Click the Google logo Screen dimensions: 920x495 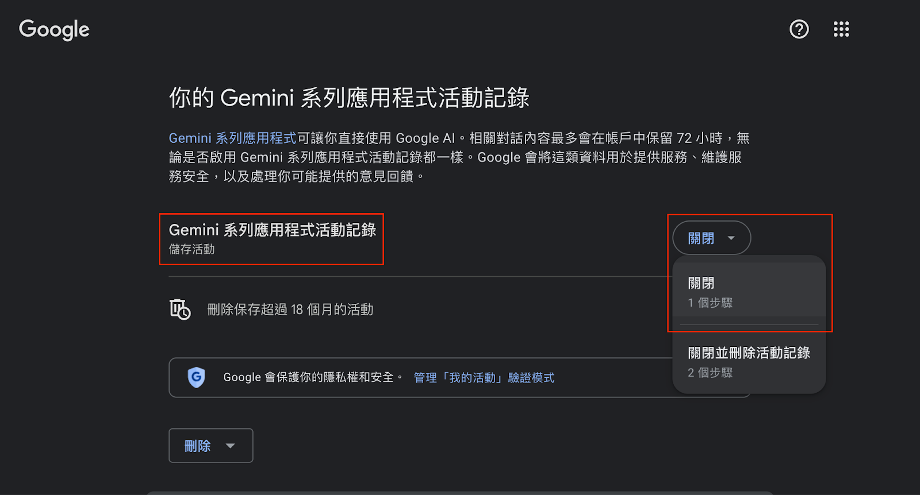[54, 30]
